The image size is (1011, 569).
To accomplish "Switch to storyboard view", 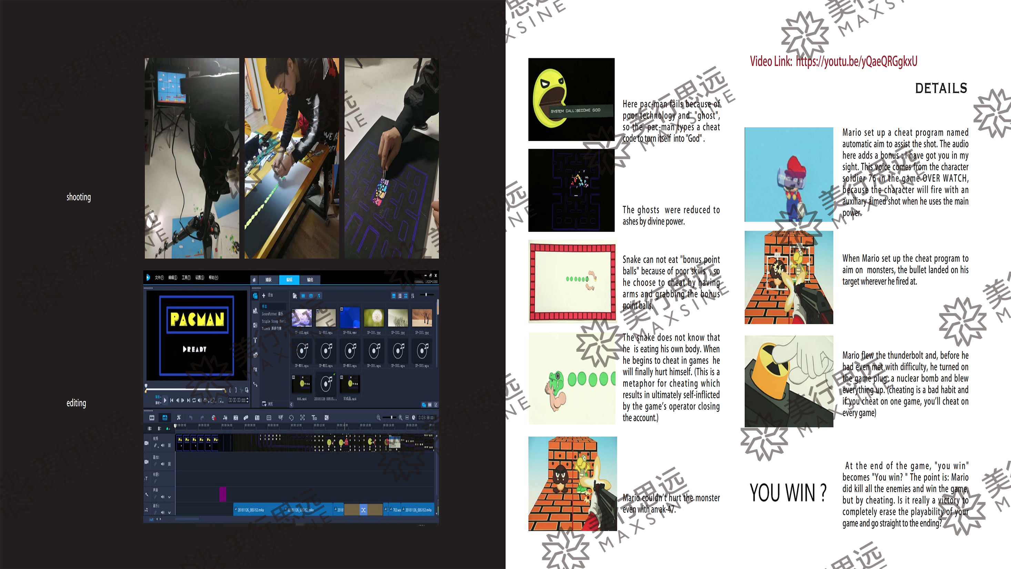I will [152, 418].
